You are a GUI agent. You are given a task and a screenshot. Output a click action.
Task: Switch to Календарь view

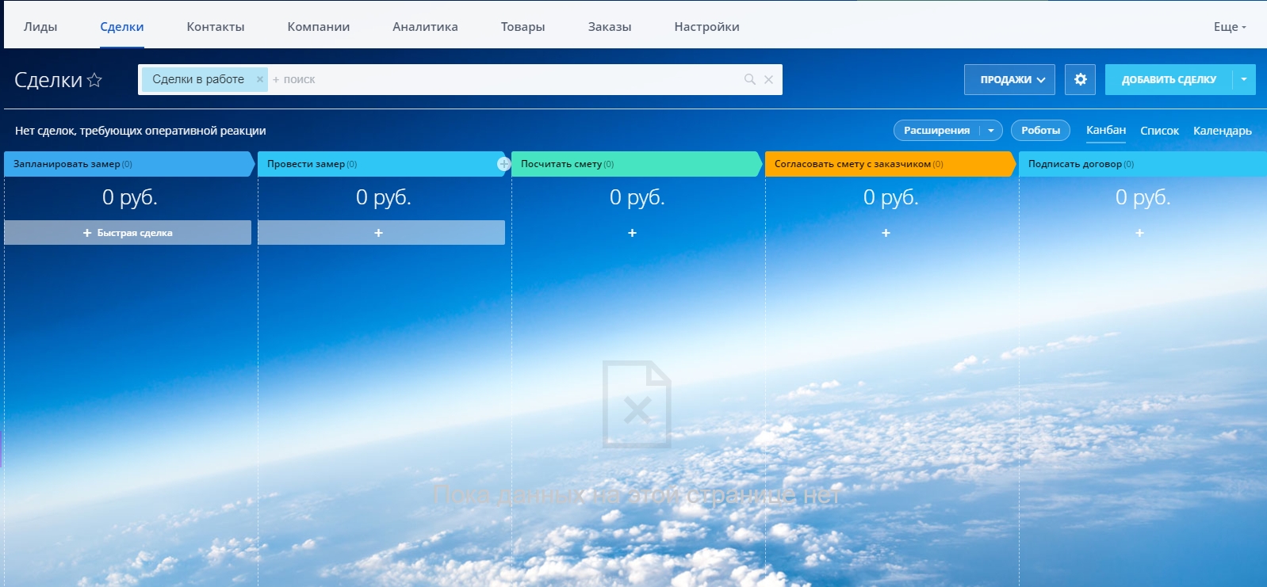[x=1223, y=131]
